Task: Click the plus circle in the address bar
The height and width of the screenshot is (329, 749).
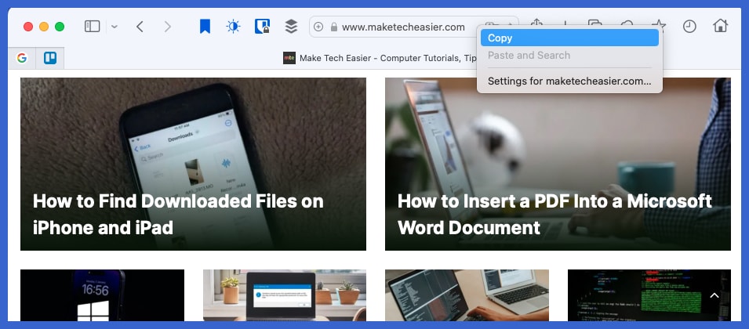Action: pyautogui.click(x=318, y=27)
